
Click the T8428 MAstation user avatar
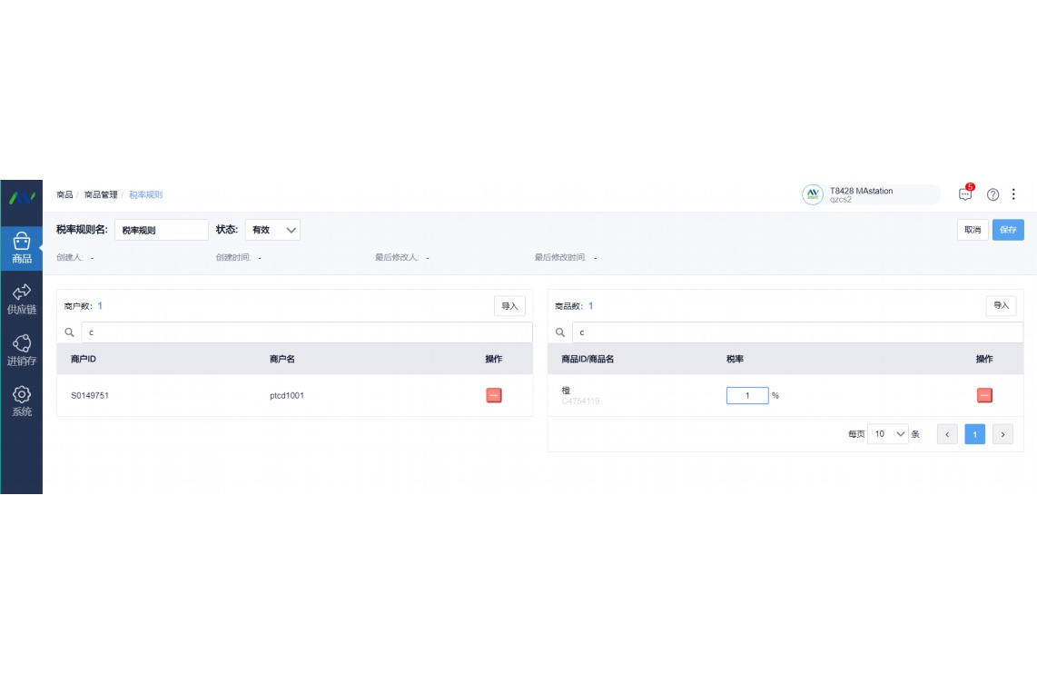coord(811,193)
